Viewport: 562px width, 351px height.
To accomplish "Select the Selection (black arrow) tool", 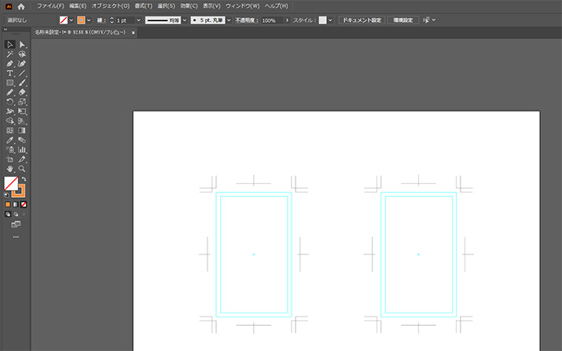I will [10, 44].
